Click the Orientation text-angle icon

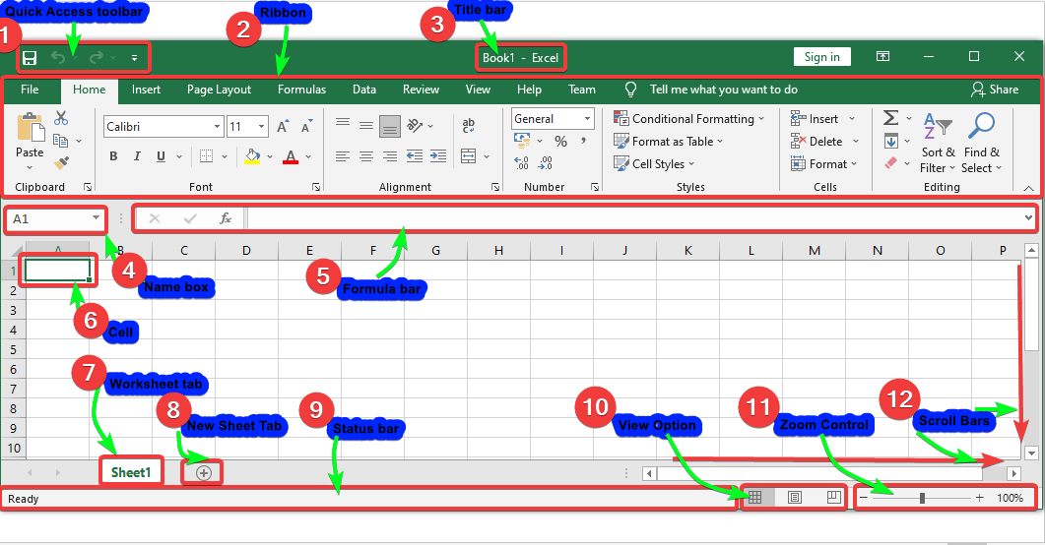[416, 125]
